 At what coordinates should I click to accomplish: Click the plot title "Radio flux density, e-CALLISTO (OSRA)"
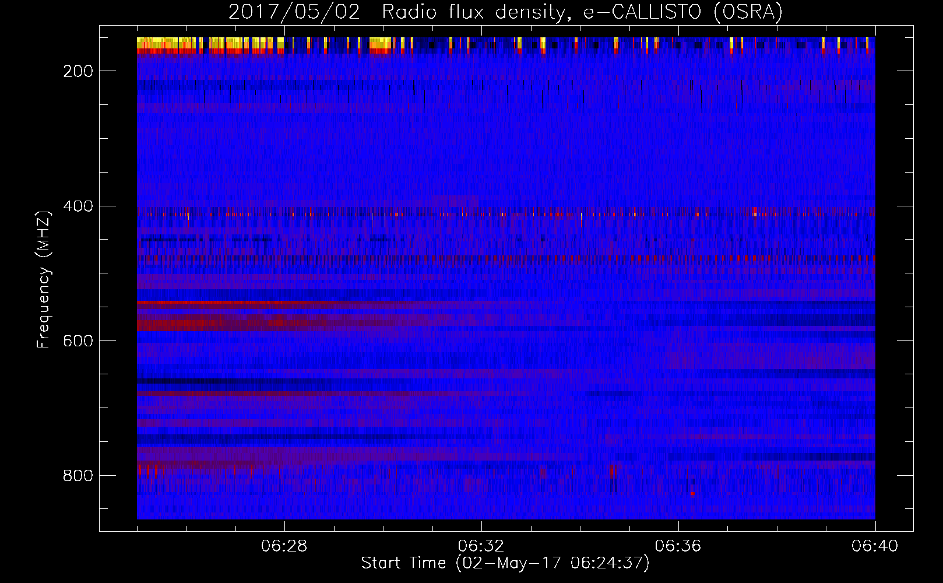point(582,12)
